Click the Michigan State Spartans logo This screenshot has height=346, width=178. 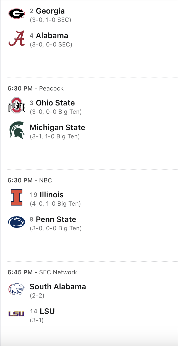(x=17, y=130)
